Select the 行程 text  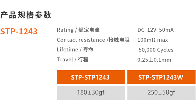click(83, 60)
